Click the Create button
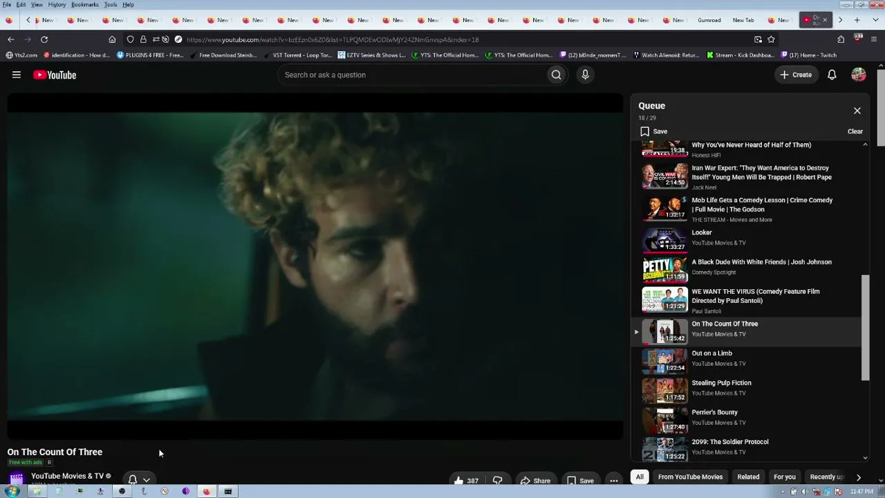The height and width of the screenshot is (498, 885). tap(796, 75)
